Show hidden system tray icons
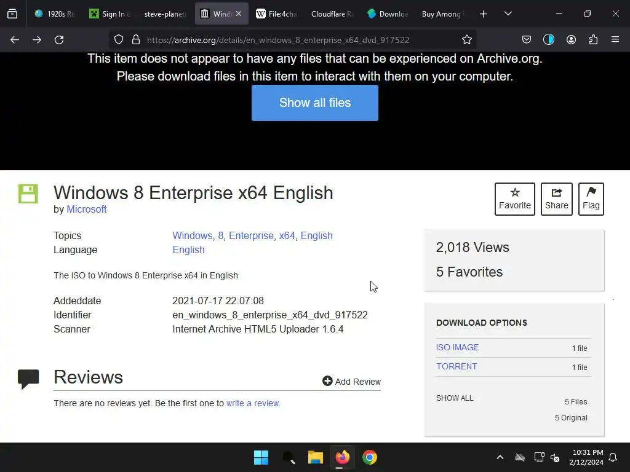 500,457
